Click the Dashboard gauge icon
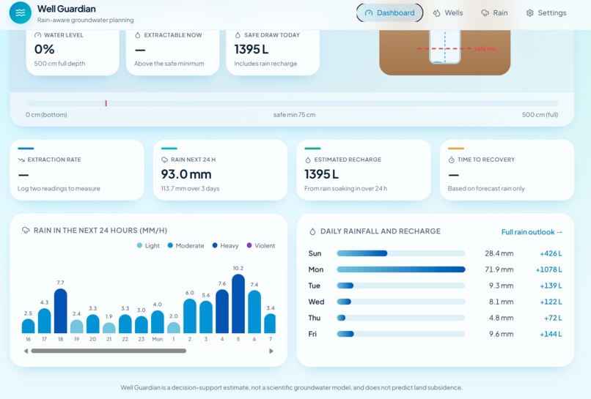The image size is (591, 399). tap(369, 13)
